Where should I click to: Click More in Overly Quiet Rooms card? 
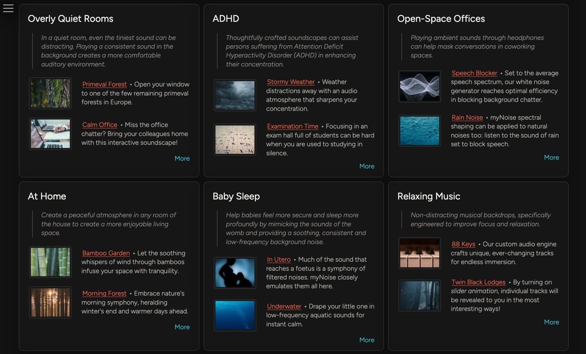[182, 158]
